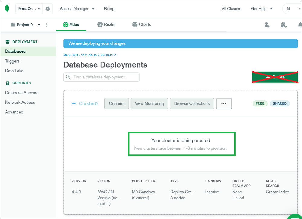This screenshot has width=302, height=219.
Task: Expand the Me's Org organization dropdown
Action: coord(29,9)
